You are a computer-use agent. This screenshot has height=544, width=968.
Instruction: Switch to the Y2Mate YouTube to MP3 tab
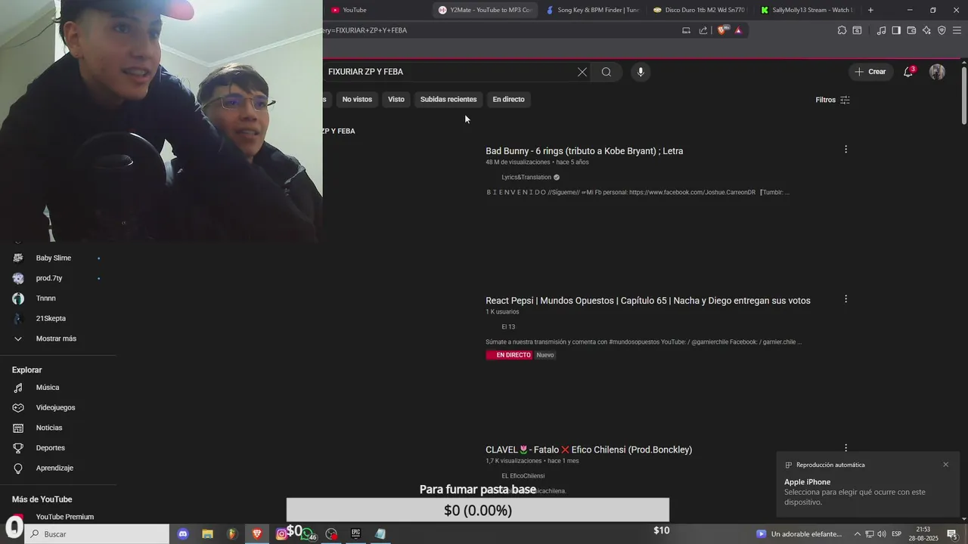pyautogui.click(x=486, y=10)
